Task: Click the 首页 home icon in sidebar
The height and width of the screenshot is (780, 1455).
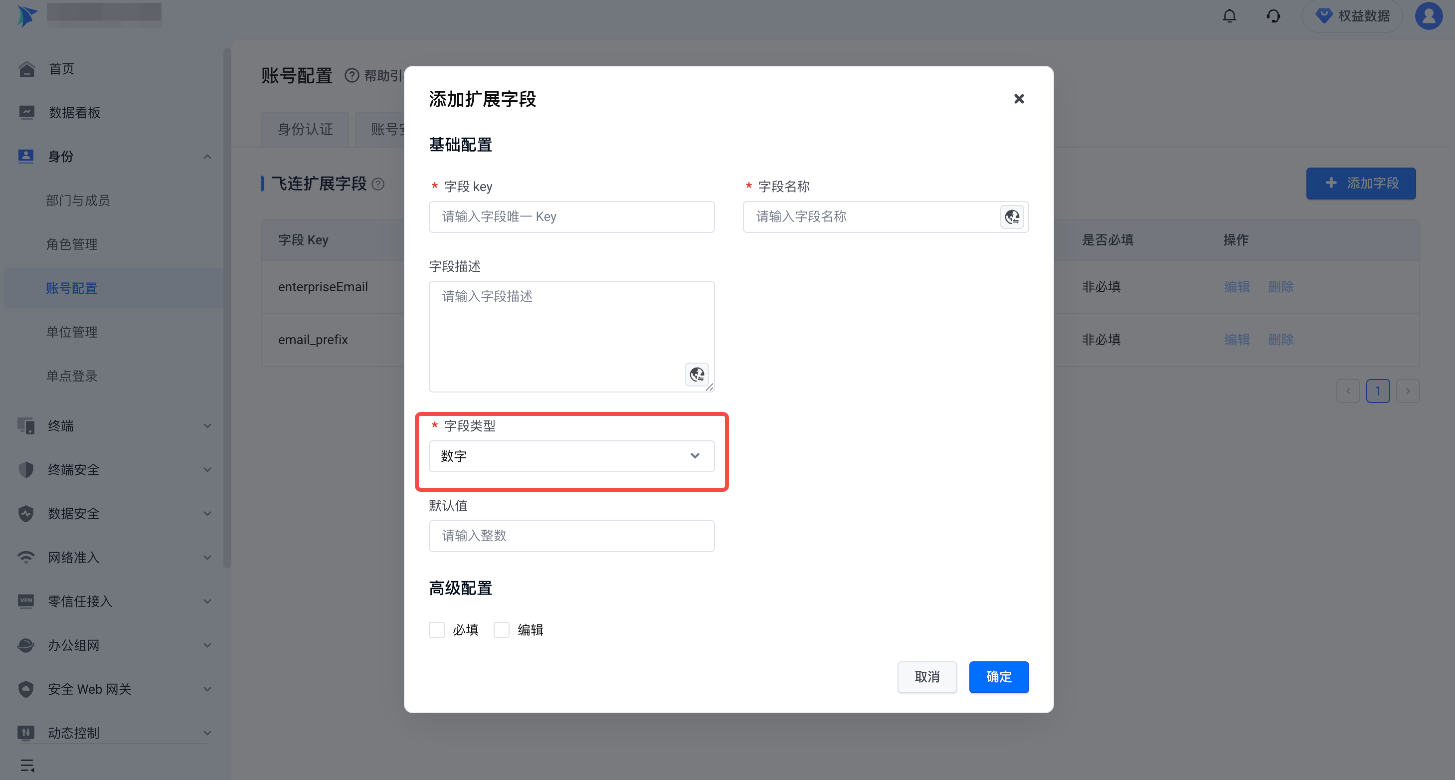Action: (x=26, y=69)
